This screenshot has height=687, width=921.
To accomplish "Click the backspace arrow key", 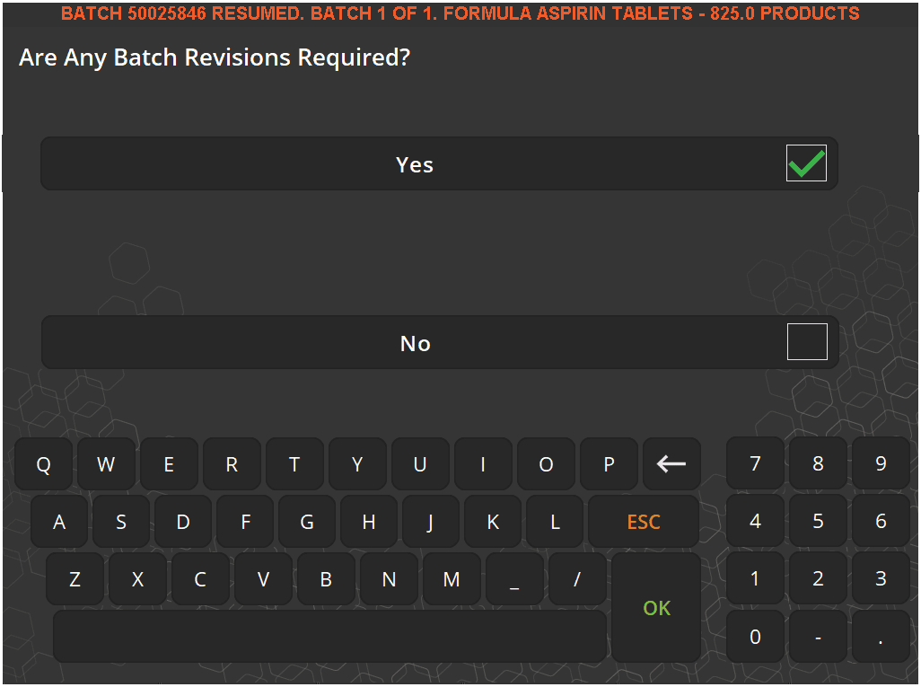I will (x=671, y=463).
